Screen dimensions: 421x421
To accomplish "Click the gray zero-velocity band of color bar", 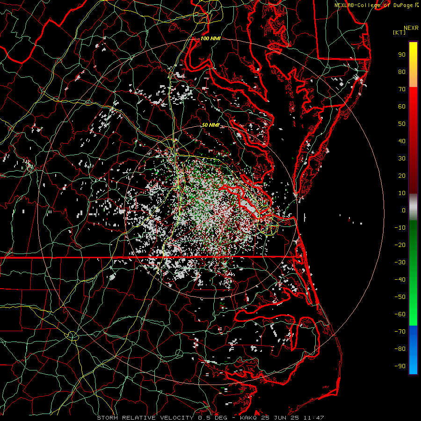I will click(x=413, y=207).
